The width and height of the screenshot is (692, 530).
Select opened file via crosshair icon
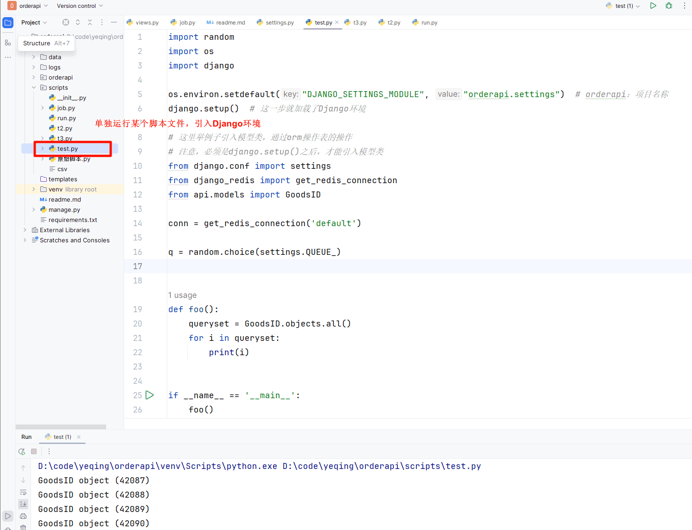[66, 22]
